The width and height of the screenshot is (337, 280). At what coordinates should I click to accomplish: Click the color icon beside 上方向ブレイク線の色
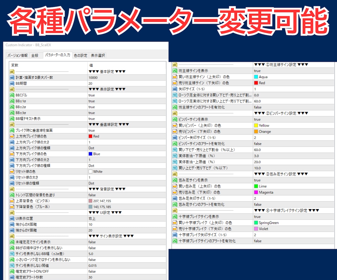[x=12, y=136]
